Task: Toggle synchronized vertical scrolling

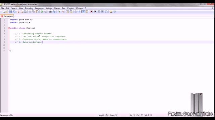Action: click(67, 12)
